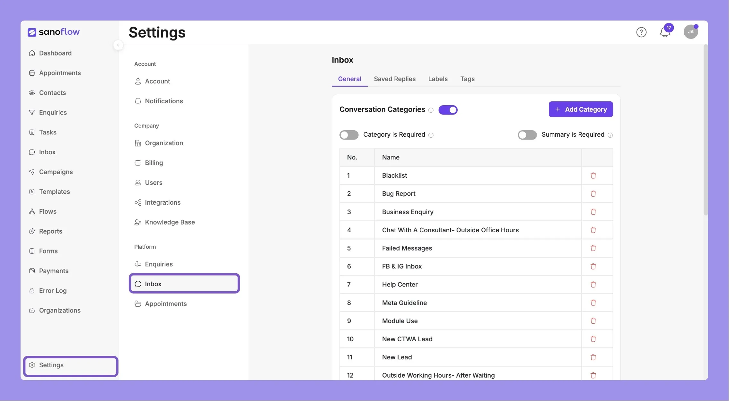729x401 pixels.
Task: Delete the Blacklist category
Action: [593, 175]
